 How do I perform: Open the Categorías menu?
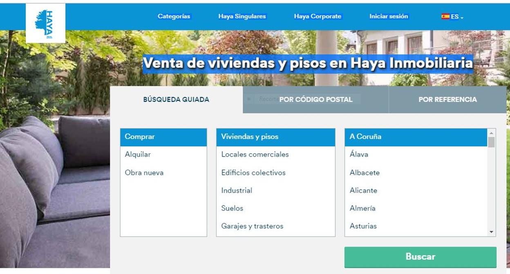click(174, 17)
